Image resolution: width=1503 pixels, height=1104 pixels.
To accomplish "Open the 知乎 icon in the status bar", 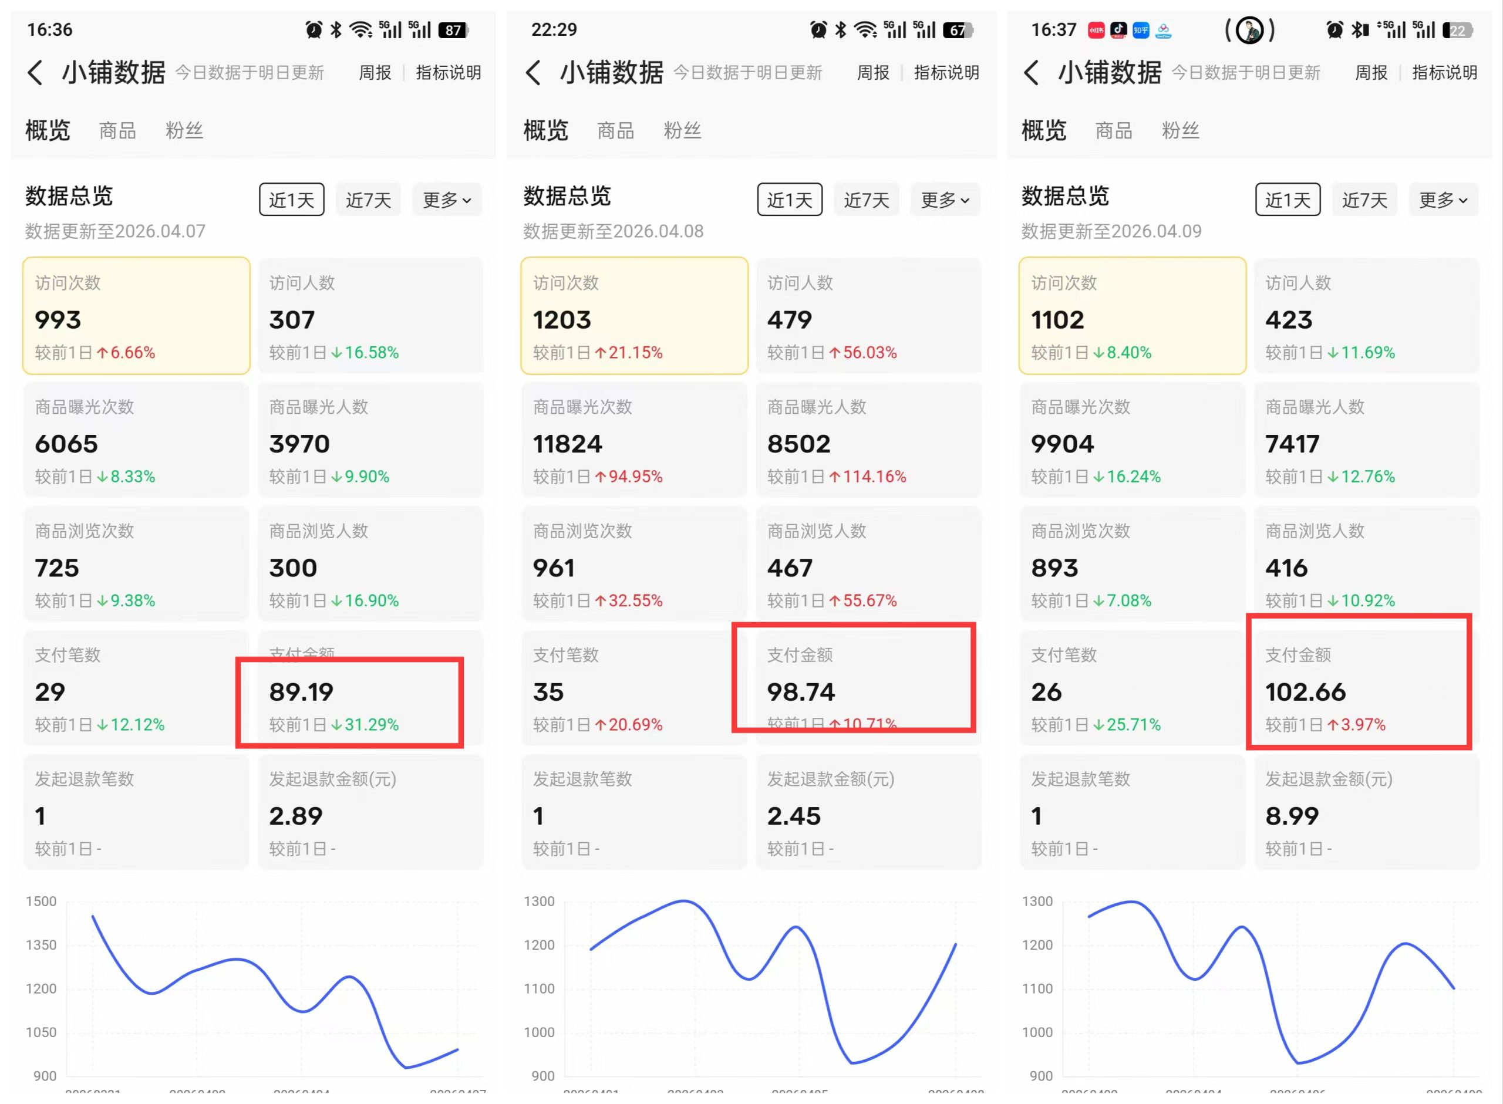I will (x=1140, y=29).
